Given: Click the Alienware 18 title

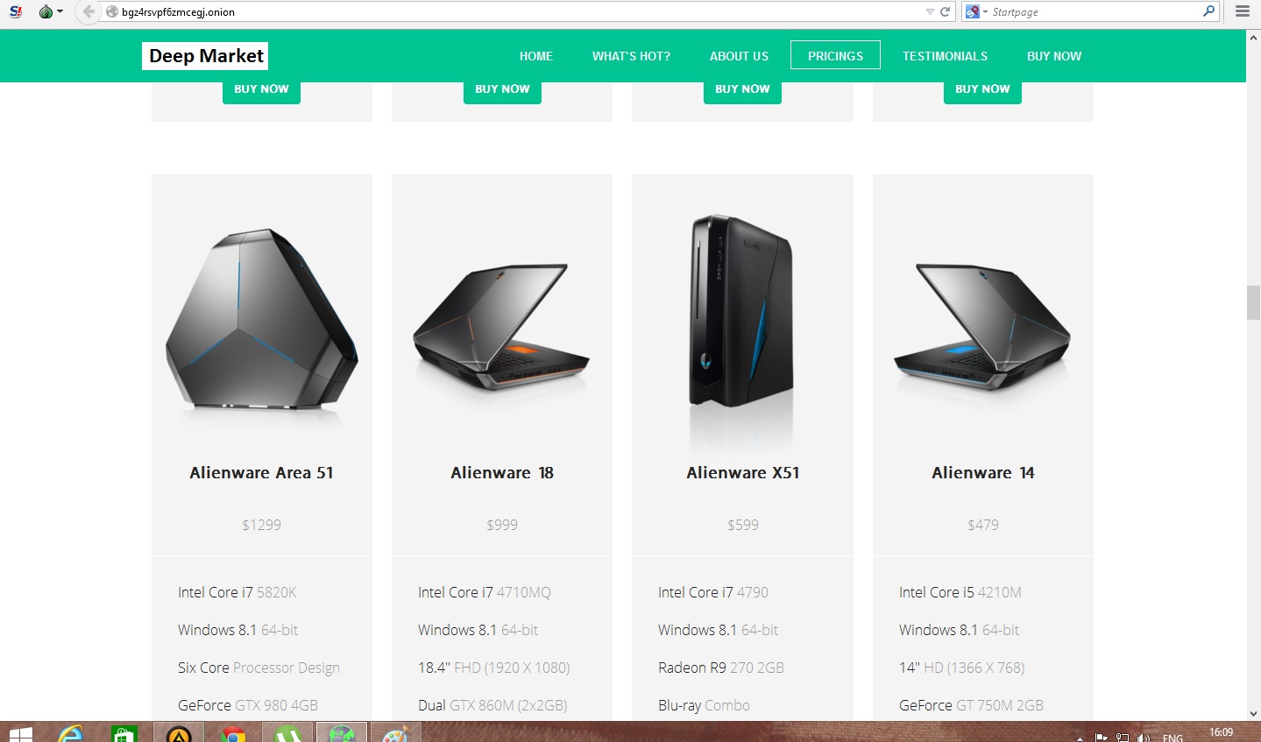Looking at the screenshot, I should click(502, 472).
